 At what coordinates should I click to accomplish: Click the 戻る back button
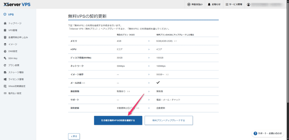(74, 136)
